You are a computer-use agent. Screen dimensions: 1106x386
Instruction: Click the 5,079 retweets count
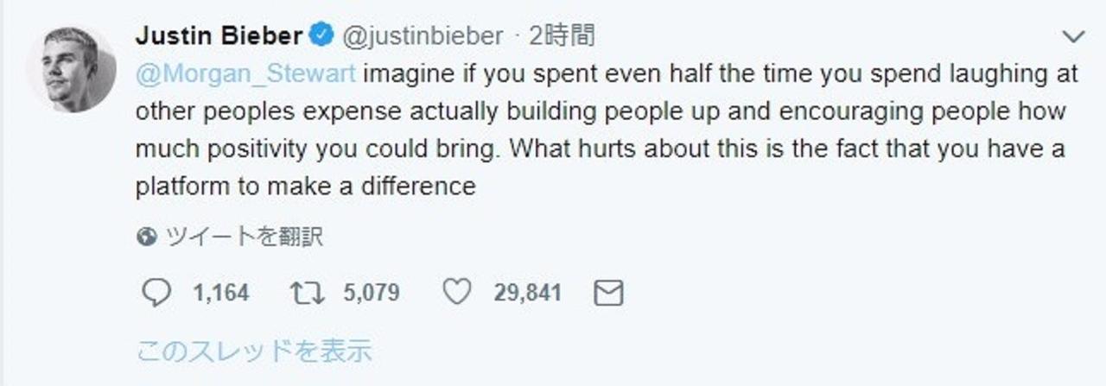(x=372, y=294)
